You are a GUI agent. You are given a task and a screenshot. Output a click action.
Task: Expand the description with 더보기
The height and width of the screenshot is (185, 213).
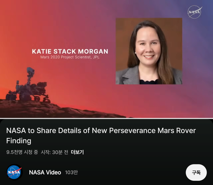(77, 152)
